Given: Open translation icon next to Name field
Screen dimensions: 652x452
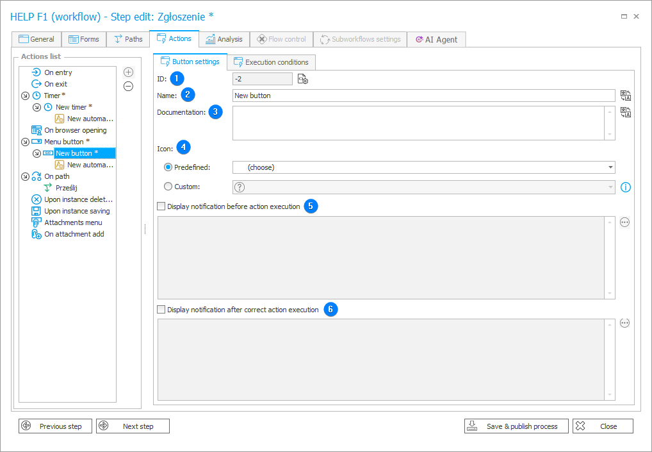Looking at the screenshot, I should (626, 96).
